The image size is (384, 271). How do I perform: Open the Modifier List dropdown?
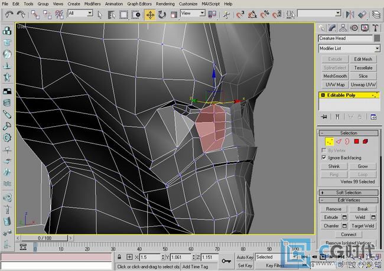pyautogui.click(x=349, y=48)
